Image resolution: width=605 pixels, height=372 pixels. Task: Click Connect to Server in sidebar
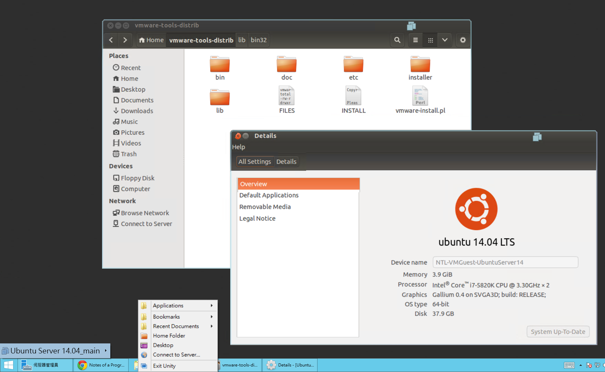(x=142, y=224)
